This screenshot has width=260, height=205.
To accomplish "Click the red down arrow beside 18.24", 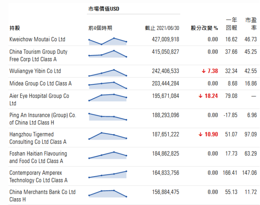I will (201, 96).
